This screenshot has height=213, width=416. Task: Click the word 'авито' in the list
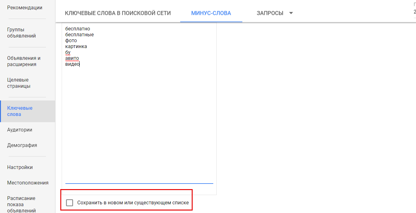pos(72,58)
